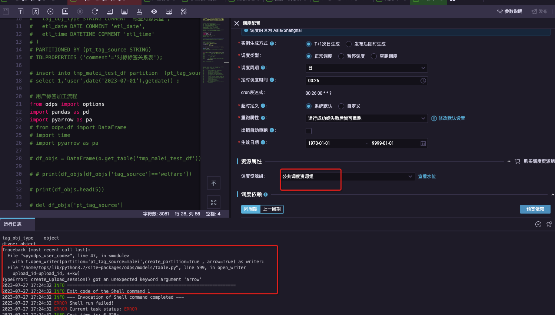This screenshot has width=555, height=315.
Task: Stop execution with the stop icon
Action: point(80,11)
